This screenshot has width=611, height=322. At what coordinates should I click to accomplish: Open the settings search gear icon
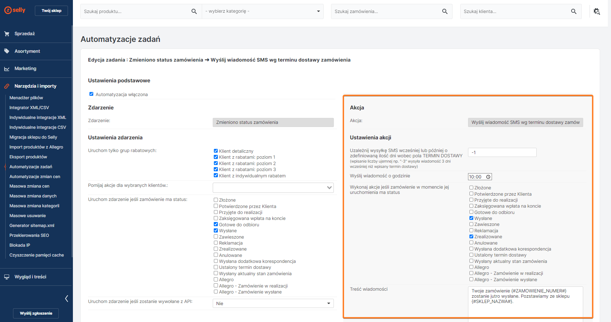coord(597,12)
